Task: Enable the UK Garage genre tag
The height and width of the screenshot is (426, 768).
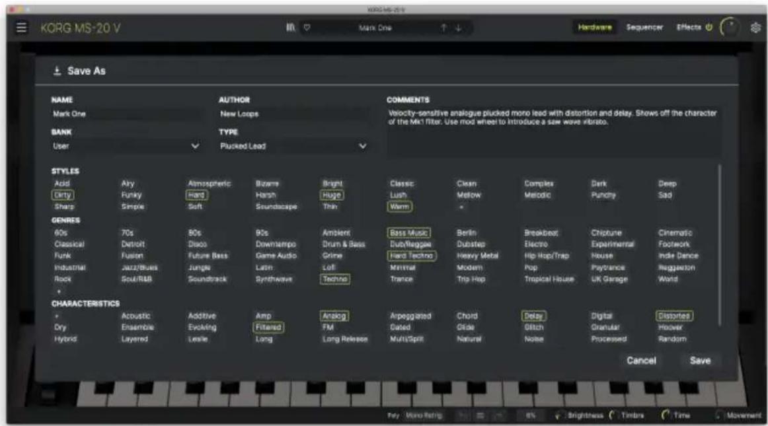Action: click(609, 279)
